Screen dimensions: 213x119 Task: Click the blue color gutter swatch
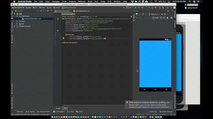click(58, 31)
